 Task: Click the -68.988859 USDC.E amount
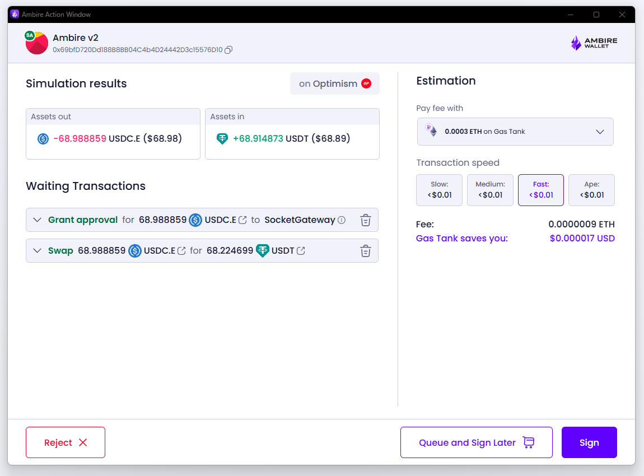pyautogui.click(x=80, y=138)
